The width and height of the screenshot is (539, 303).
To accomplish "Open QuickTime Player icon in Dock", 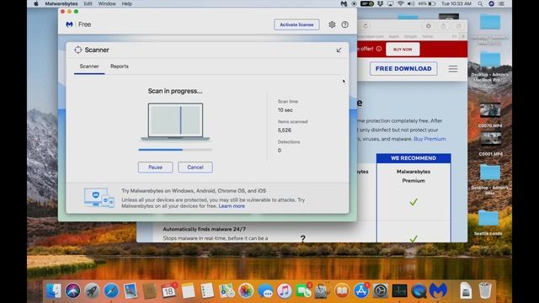I will pyautogui.click(x=419, y=291).
